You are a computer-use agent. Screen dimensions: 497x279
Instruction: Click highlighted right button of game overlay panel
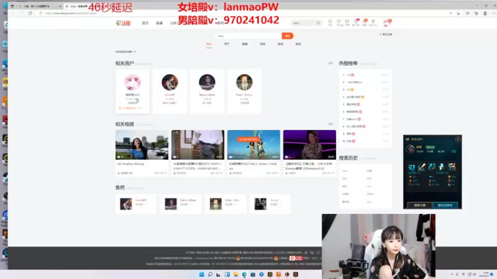click(445, 205)
